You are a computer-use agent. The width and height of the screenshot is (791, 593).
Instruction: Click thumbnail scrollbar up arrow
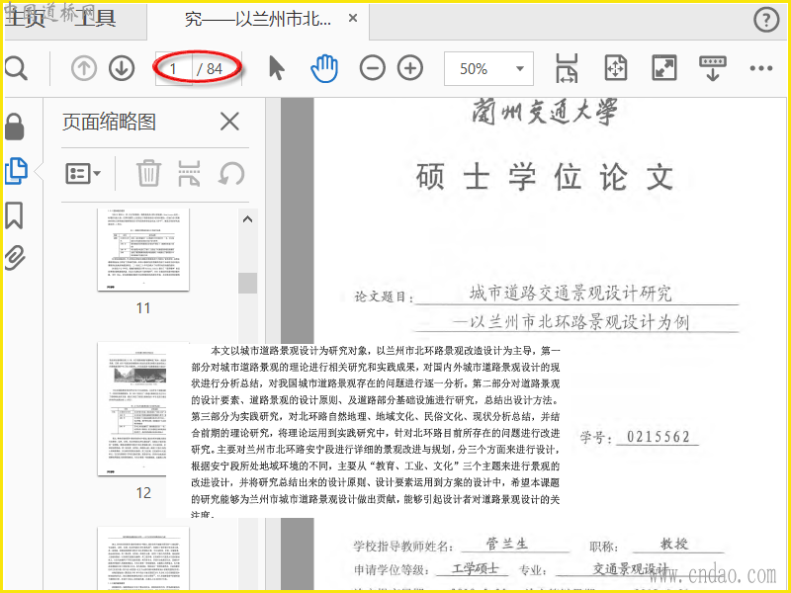(248, 219)
